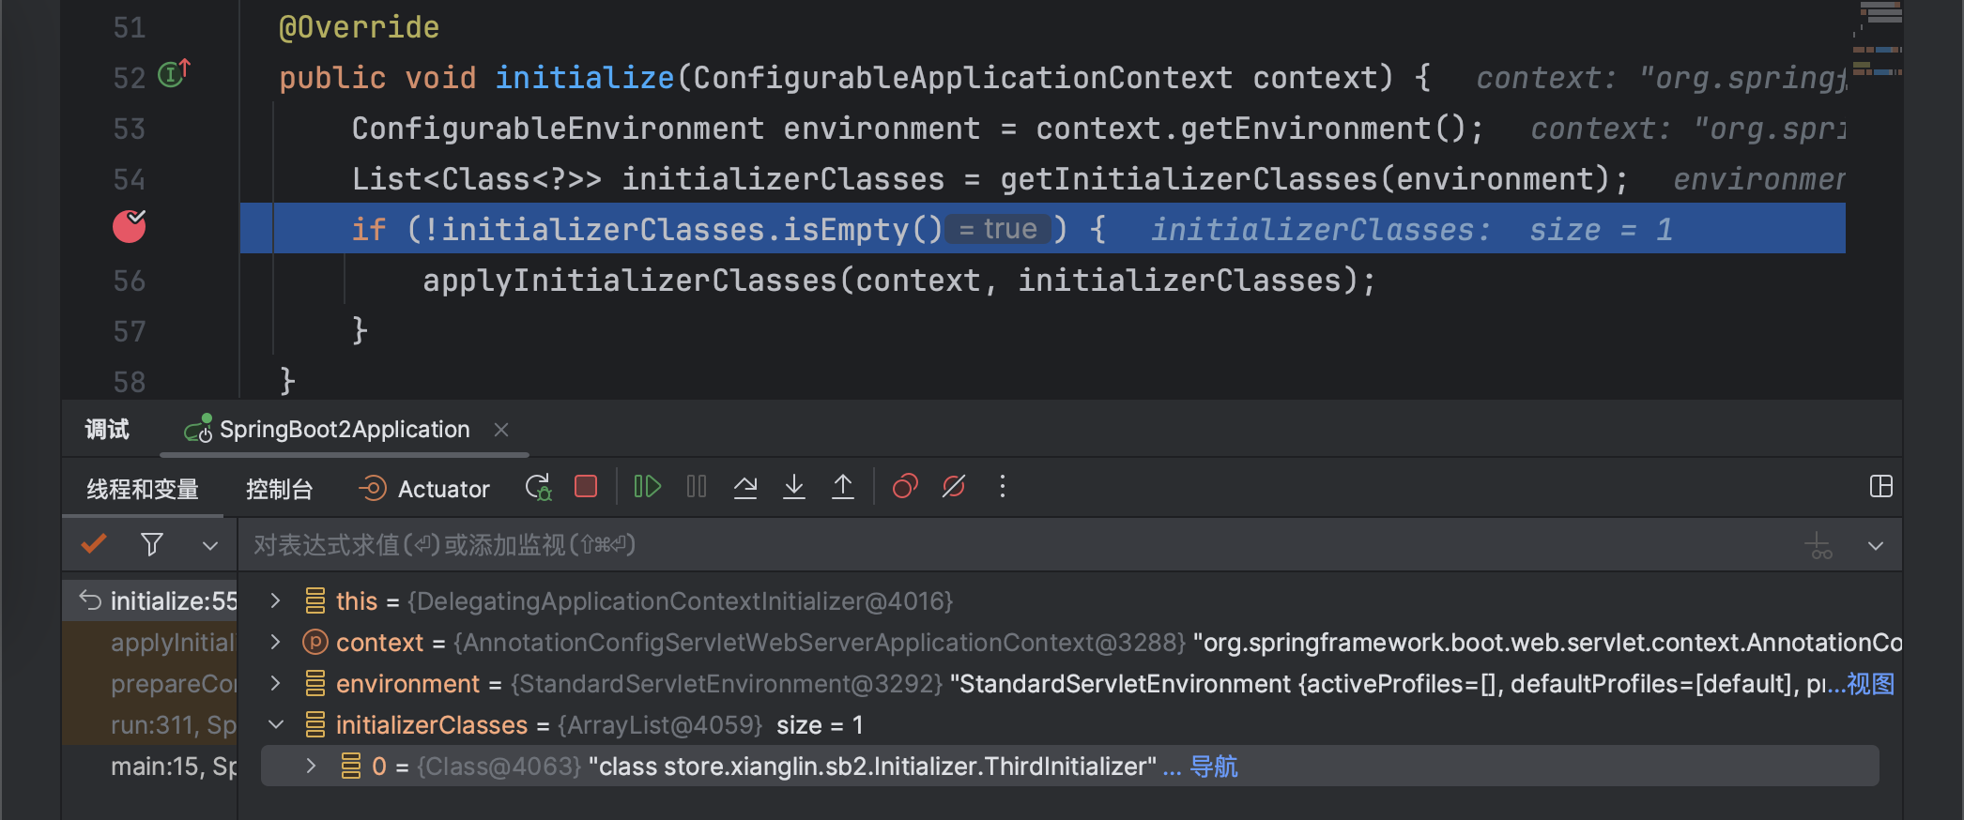Click the Rerun debug session icon
Viewport: 1964px width, 820px height.
[x=538, y=487]
